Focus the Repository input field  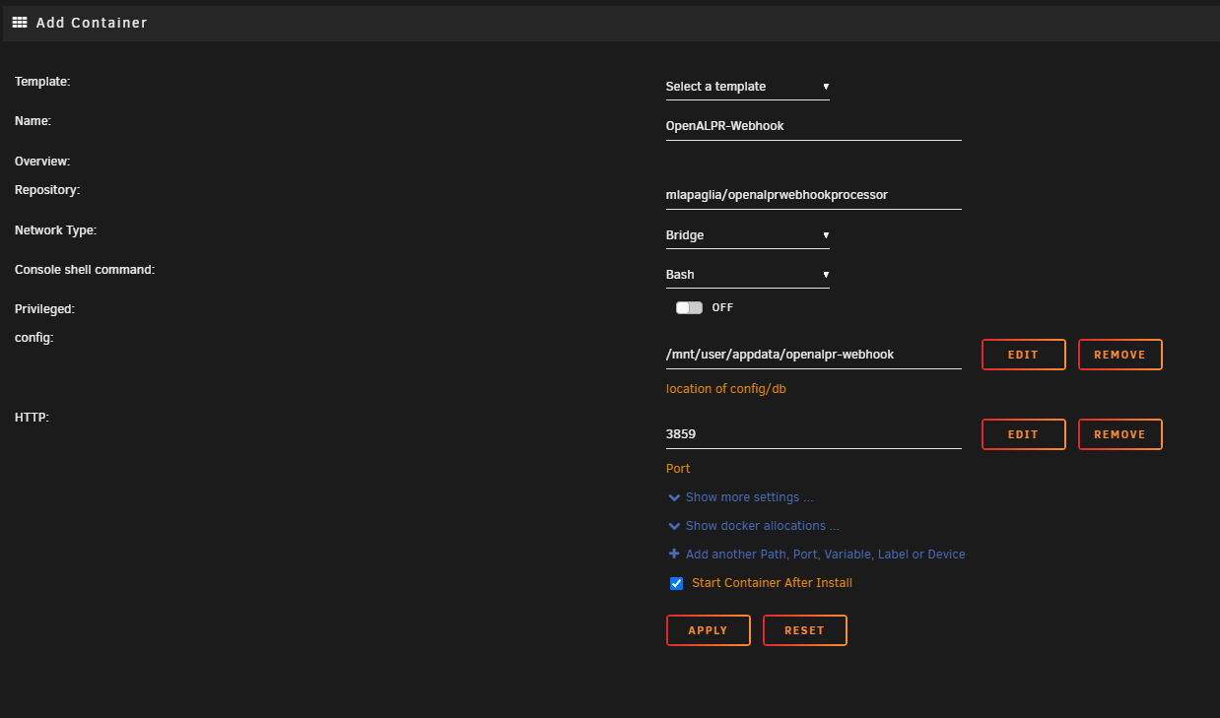pos(813,195)
